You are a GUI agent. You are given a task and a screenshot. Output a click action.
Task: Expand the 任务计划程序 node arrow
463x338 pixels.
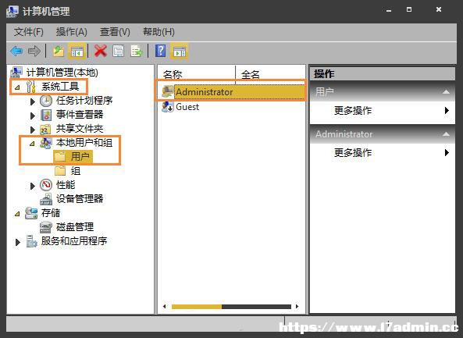[33, 101]
